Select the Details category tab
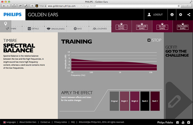 (x=33, y=29)
